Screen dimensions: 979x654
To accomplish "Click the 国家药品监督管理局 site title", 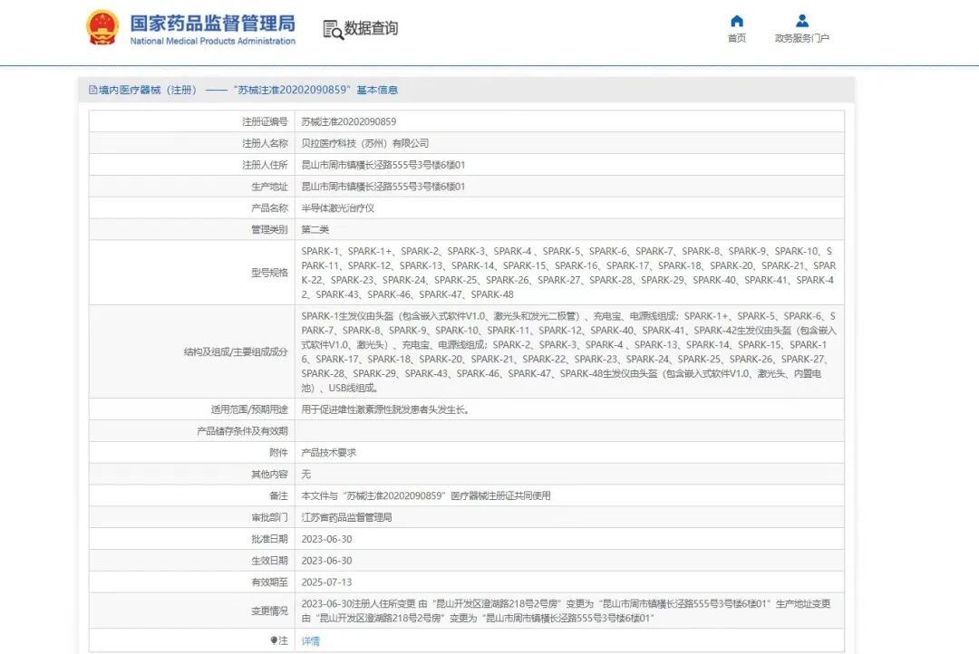I will pyautogui.click(x=212, y=24).
